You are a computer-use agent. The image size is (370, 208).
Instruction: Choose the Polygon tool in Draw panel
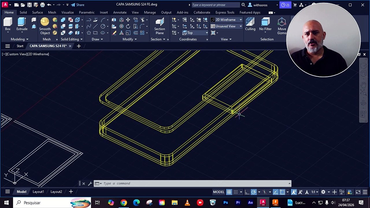(x=89, y=33)
